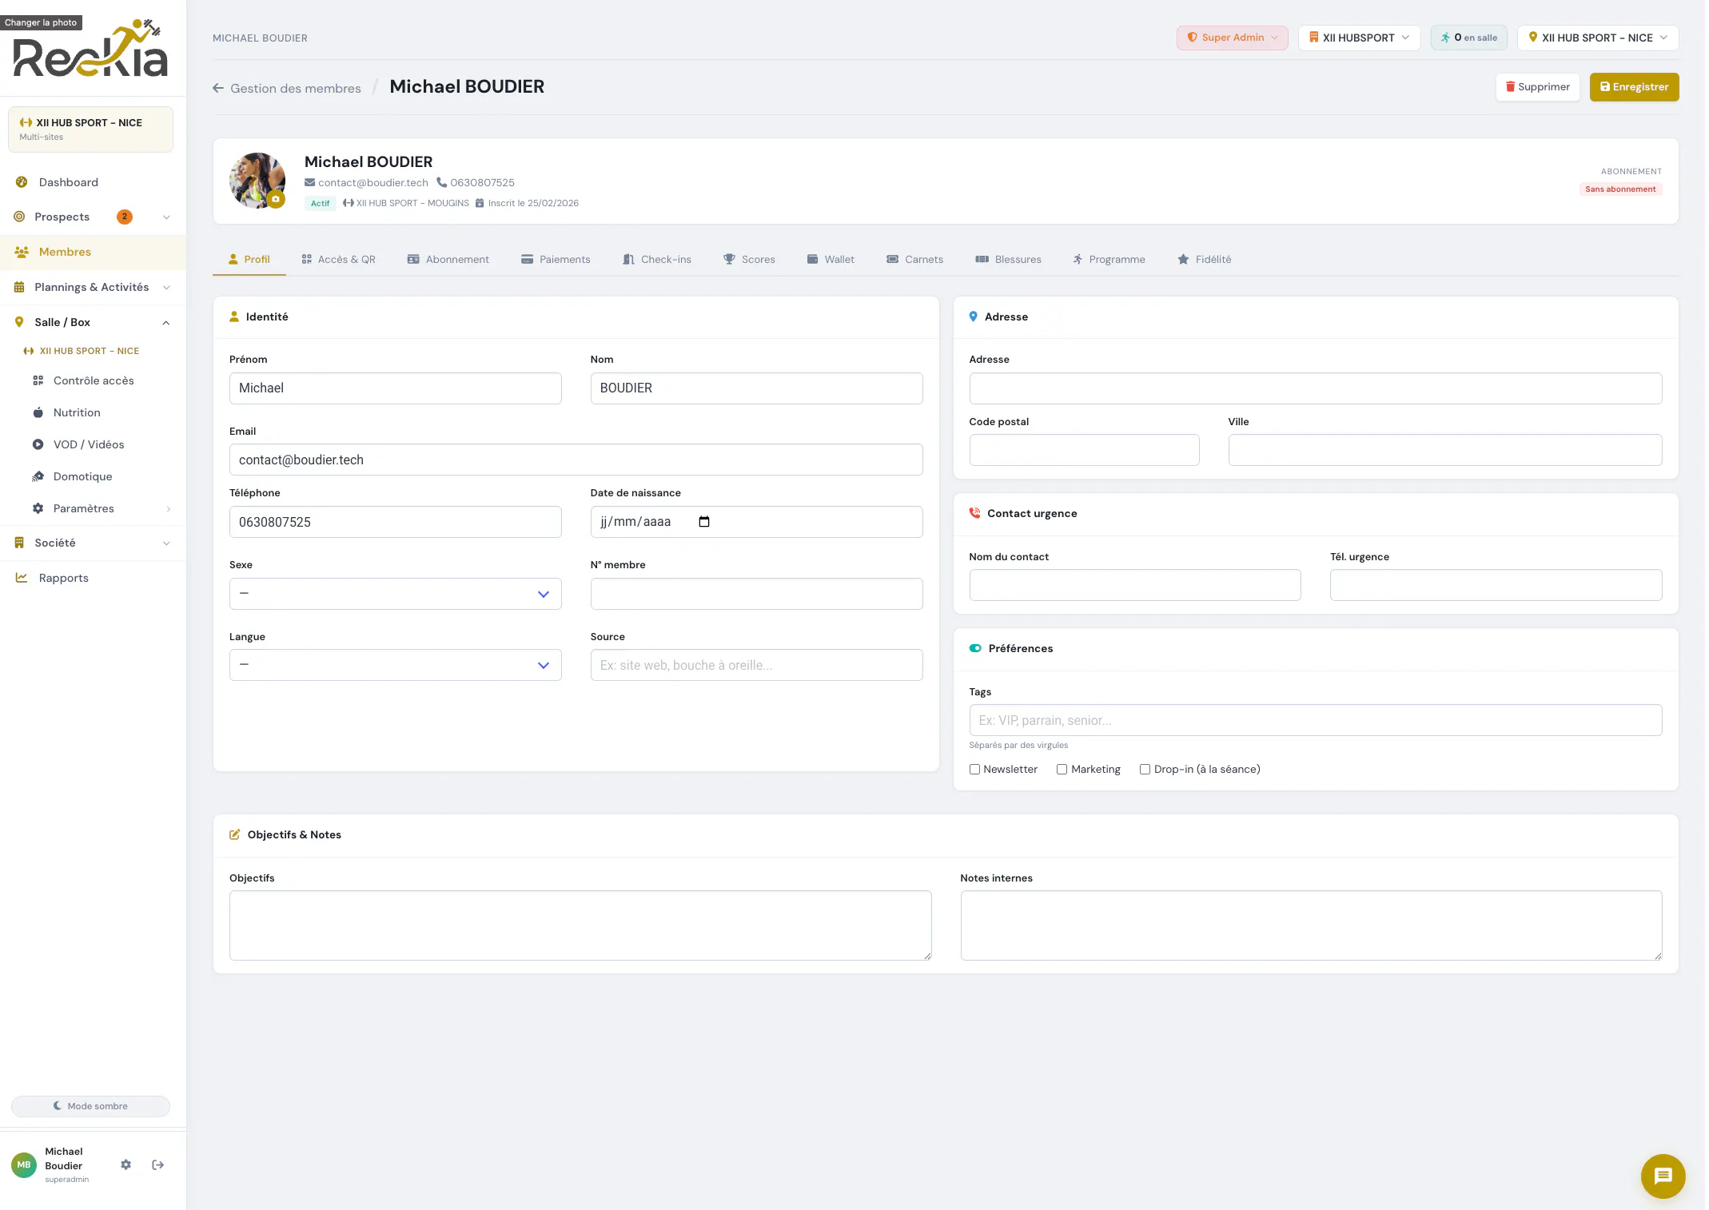Click the Plannings calendar icon
The height and width of the screenshot is (1210, 1709).
pyautogui.click(x=19, y=287)
